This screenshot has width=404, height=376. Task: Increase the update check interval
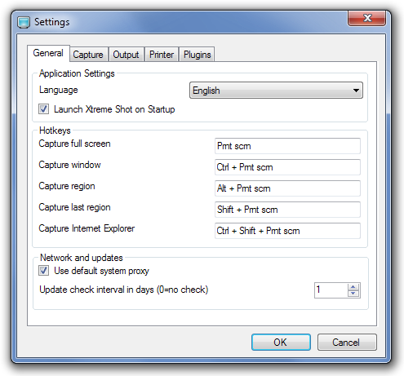353,287
